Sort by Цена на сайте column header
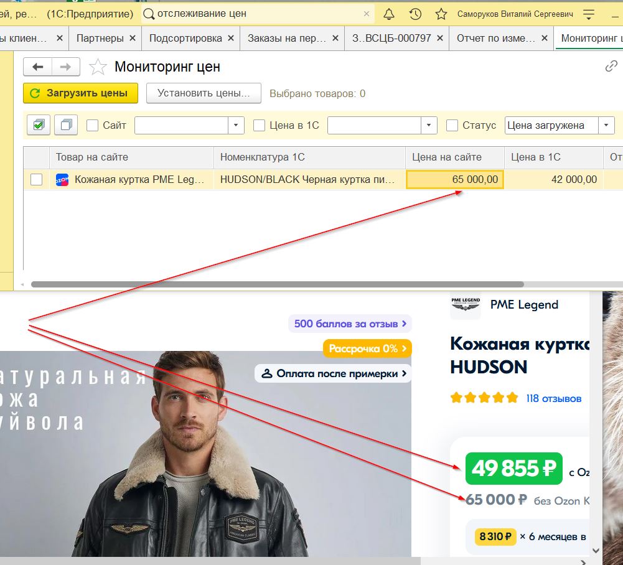The image size is (623, 565). [455, 157]
